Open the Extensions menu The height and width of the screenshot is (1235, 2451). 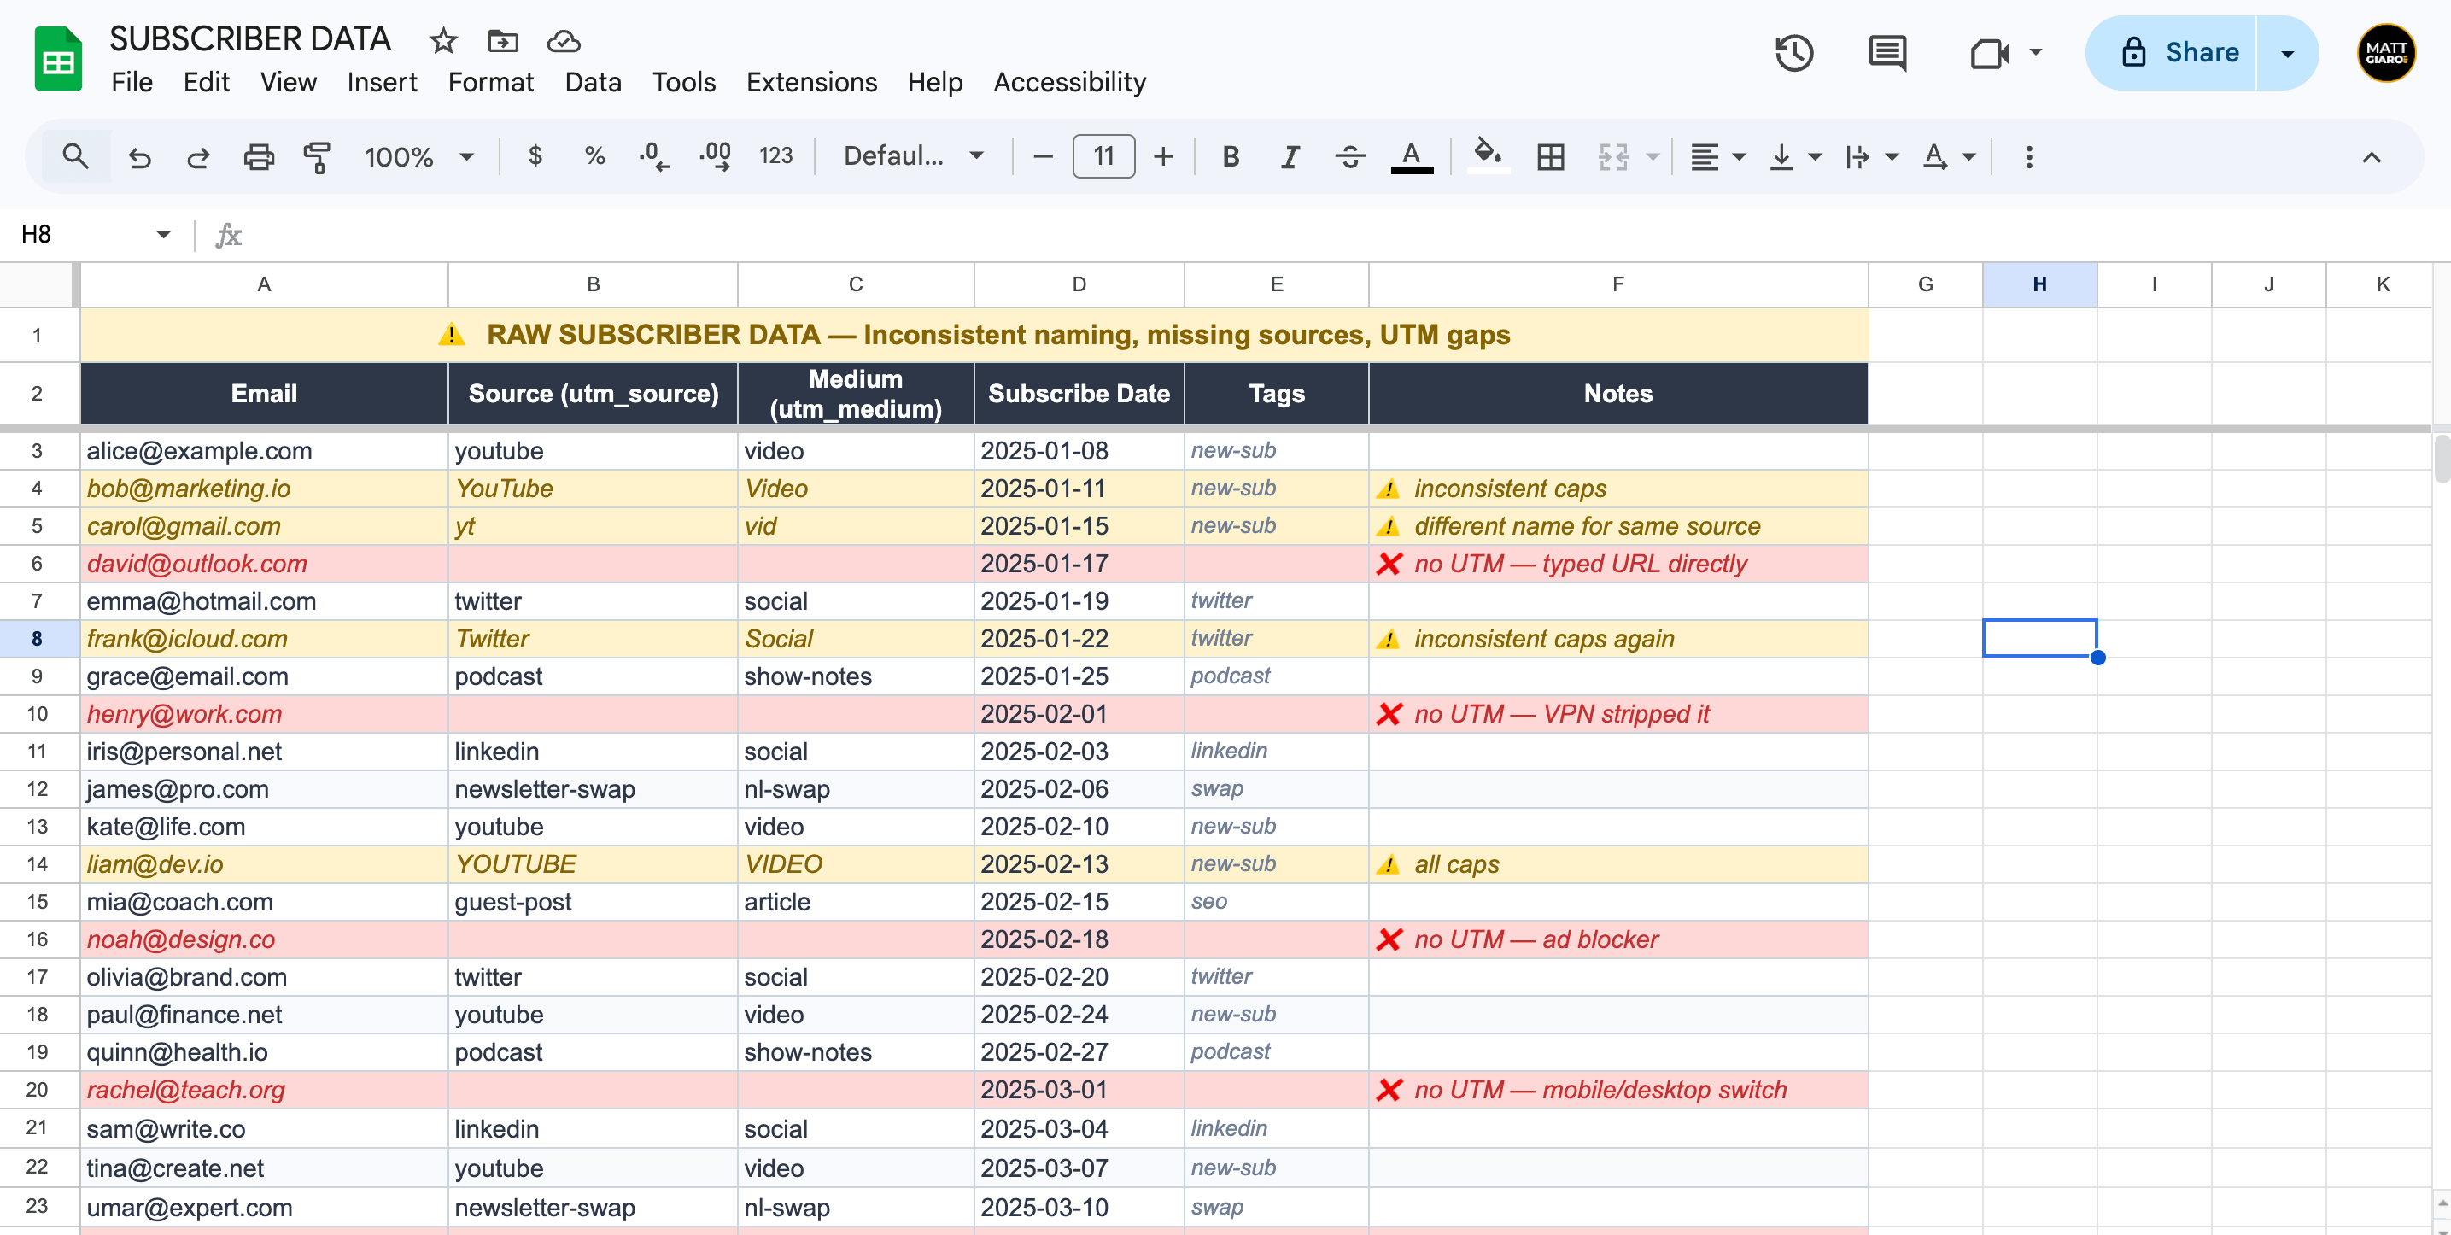pyautogui.click(x=810, y=83)
